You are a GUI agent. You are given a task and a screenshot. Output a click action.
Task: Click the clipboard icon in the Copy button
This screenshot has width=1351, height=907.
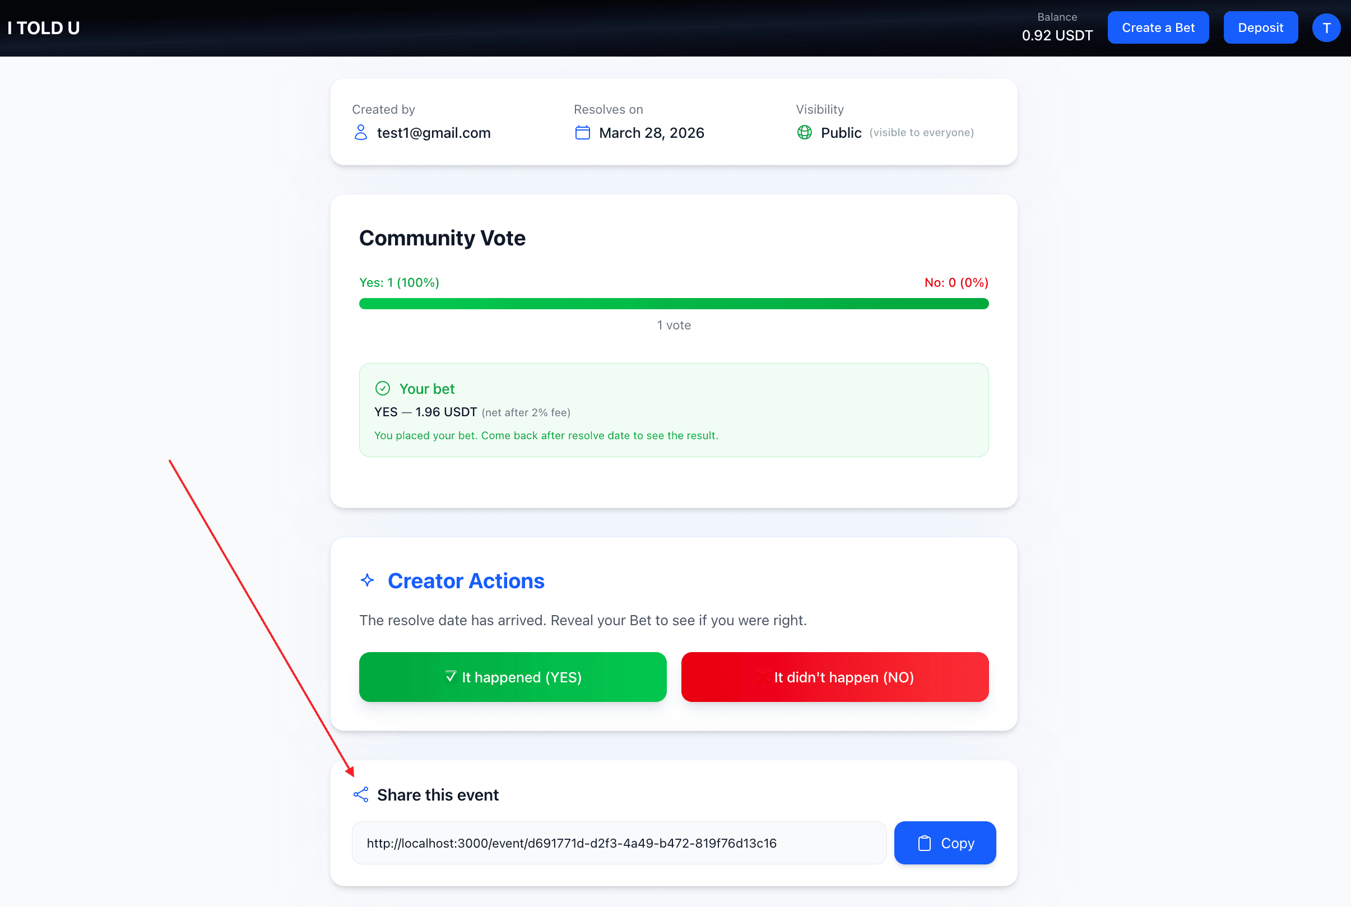click(x=924, y=843)
